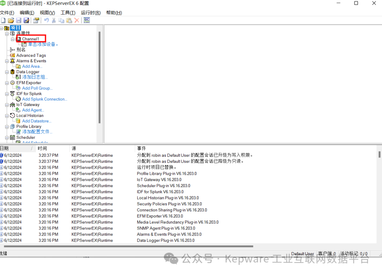Click the Open project folder icon
The width and height of the screenshot is (382, 274).
click(11, 20)
